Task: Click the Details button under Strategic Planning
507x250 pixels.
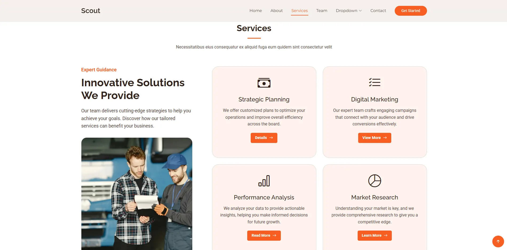Action: (264, 138)
